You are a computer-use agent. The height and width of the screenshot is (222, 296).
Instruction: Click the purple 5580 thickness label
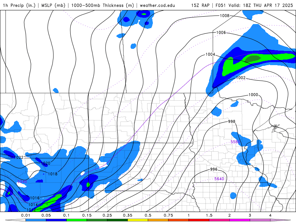tap(235, 142)
